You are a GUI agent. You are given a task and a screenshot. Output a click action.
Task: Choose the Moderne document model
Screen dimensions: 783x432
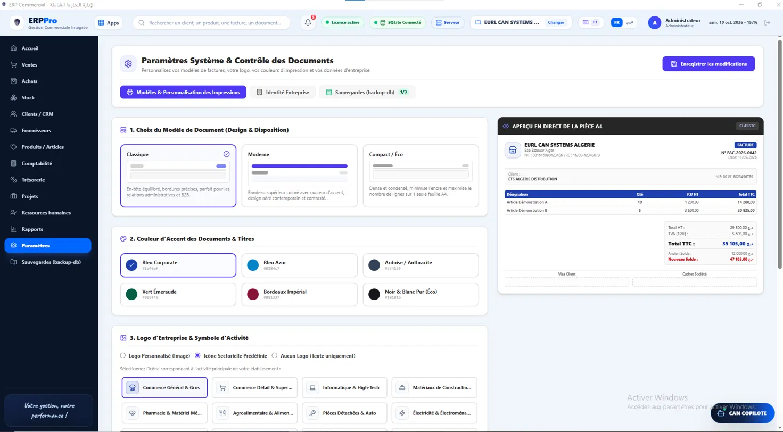pos(300,176)
